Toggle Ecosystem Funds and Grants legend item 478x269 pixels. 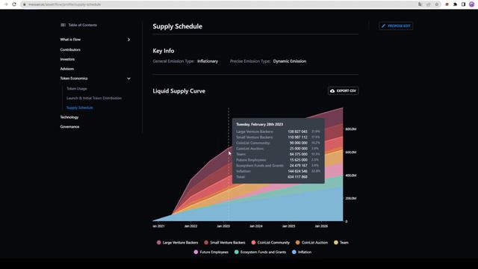click(x=260, y=252)
